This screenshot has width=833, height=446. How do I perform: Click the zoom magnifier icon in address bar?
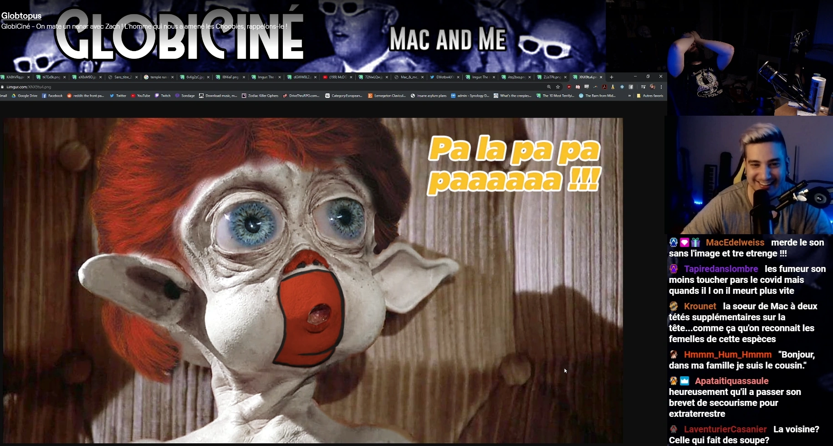[549, 87]
